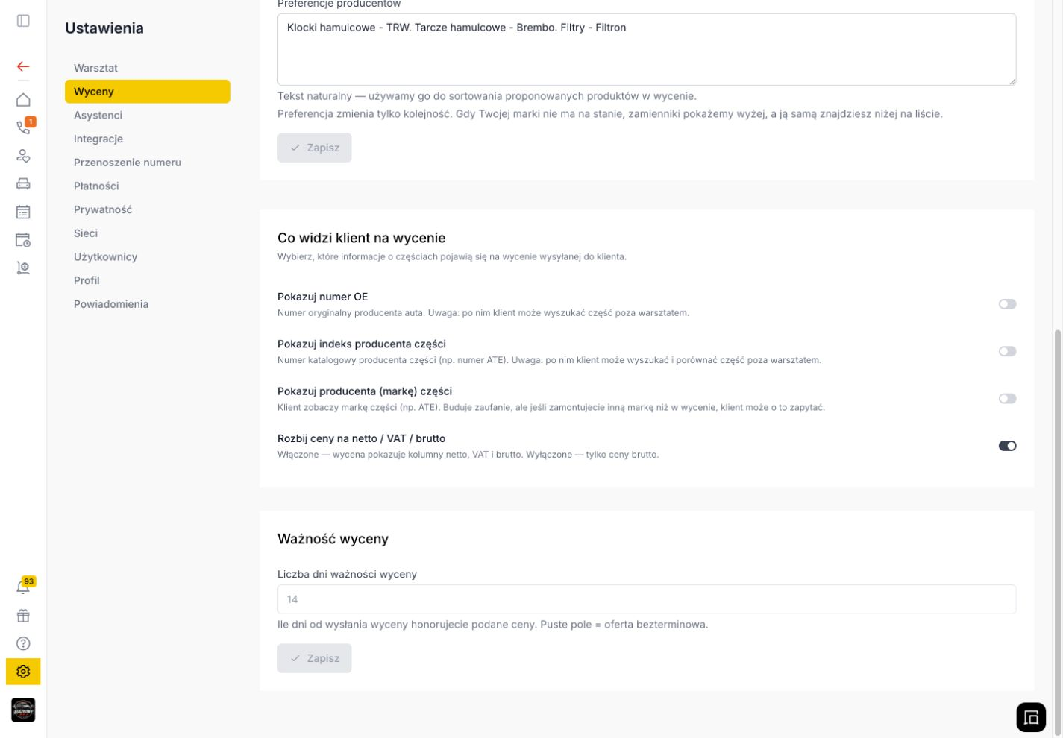The width and height of the screenshot is (1063, 738).
Task: Collapse the sidebar with the panel icon
Action: [x=23, y=21]
